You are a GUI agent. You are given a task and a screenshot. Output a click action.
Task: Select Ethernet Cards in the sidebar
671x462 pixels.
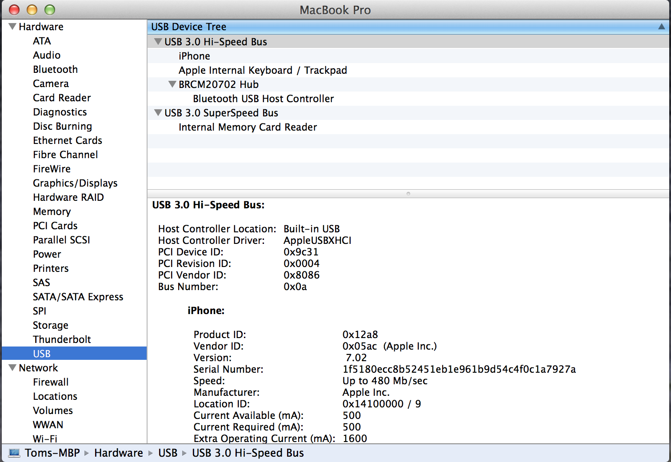(x=68, y=140)
